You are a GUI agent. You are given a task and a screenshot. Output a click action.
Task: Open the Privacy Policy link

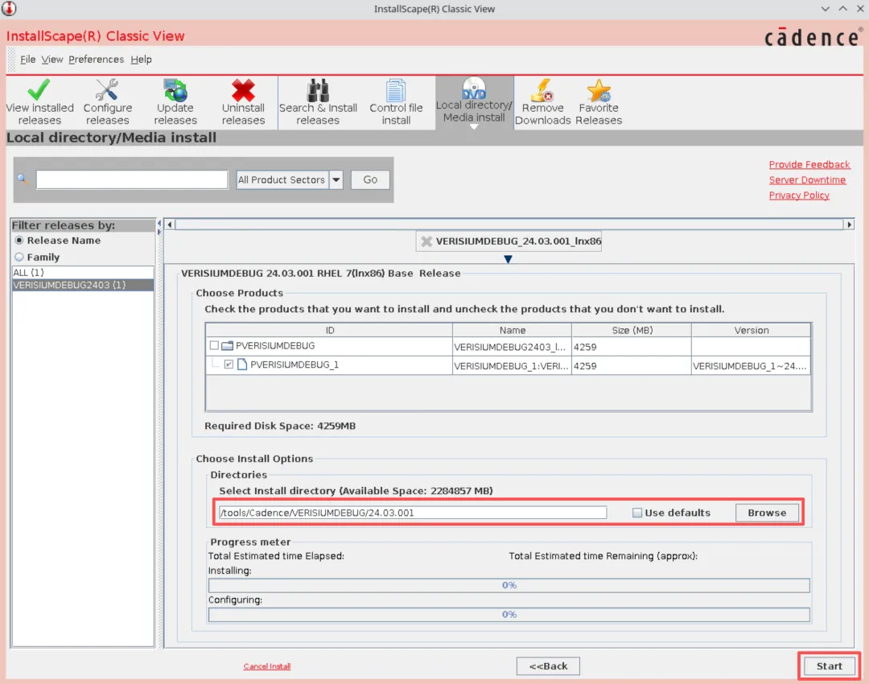pos(799,195)
